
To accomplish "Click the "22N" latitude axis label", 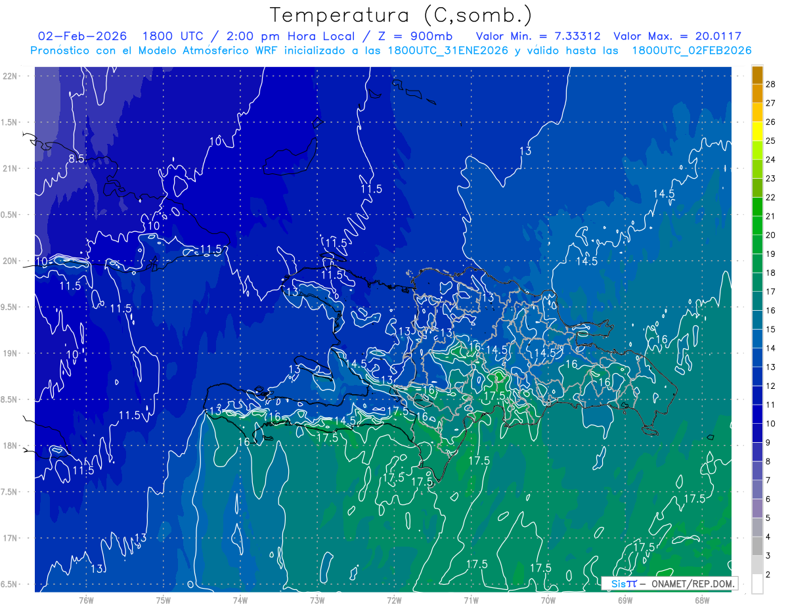I will click(x=9, y=76).
